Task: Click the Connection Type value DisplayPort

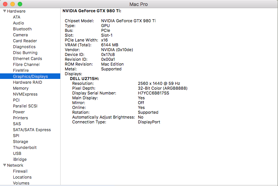Action: (x=149, y=122)
